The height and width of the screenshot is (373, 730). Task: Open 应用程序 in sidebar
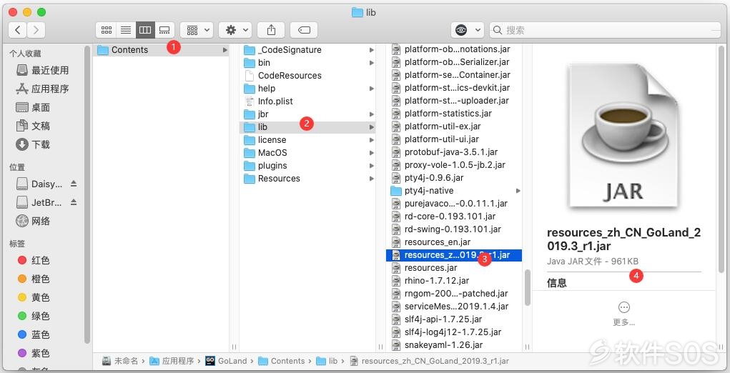point(43,89)
